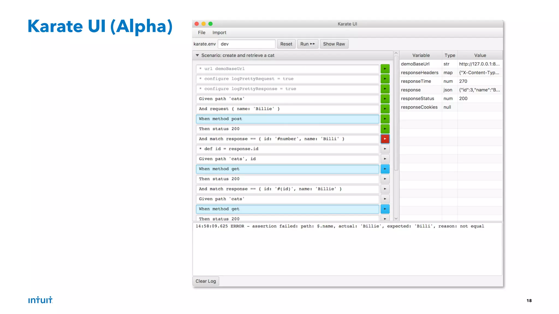Run the 'def id = response.id' step
This screenshot has width=559, height=314.
385,149
